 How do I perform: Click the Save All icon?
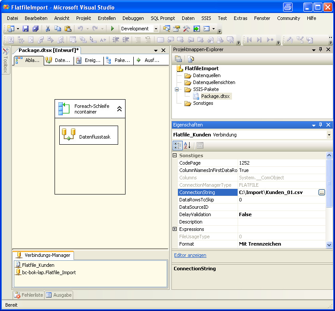[35, 29]
